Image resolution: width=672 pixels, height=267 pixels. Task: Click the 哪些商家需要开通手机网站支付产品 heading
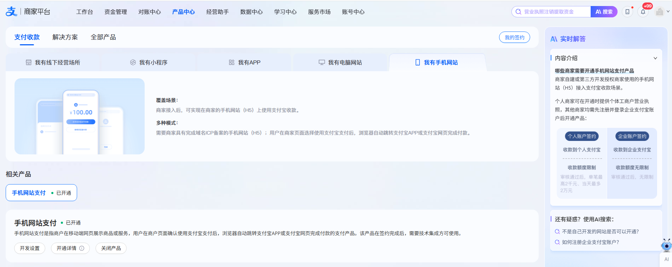[x=594, y=71]
